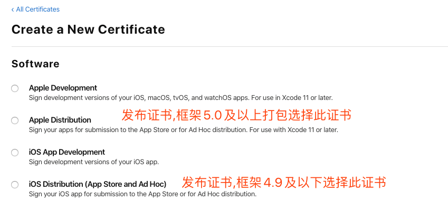Click the iOS App Development label
The image size is (448, 211).
coord(67,152)
